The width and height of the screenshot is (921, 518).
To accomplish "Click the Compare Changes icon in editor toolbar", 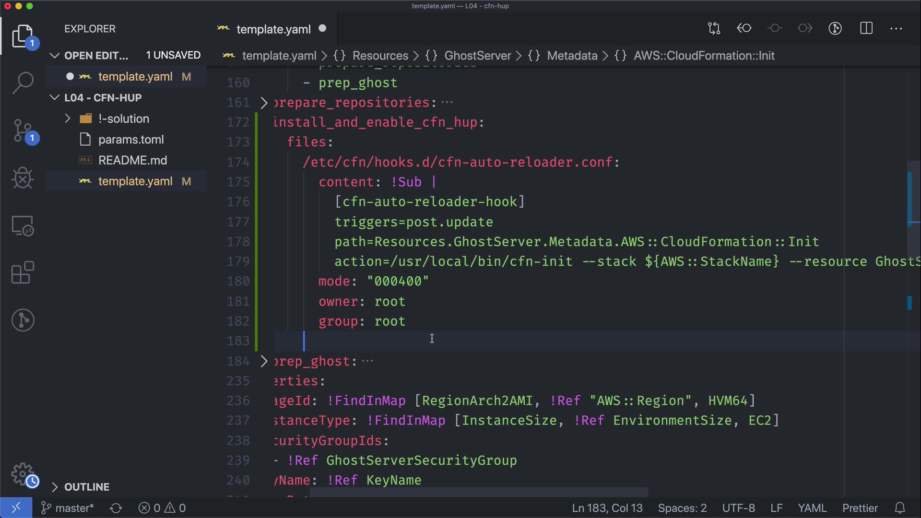I will [714, 28].
